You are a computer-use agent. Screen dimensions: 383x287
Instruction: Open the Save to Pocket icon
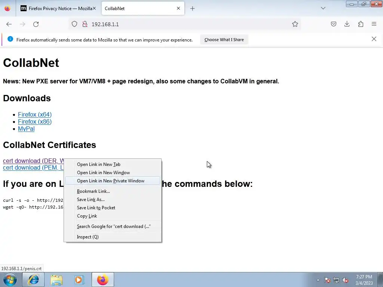pyautogui.click(x=333, y=24)
